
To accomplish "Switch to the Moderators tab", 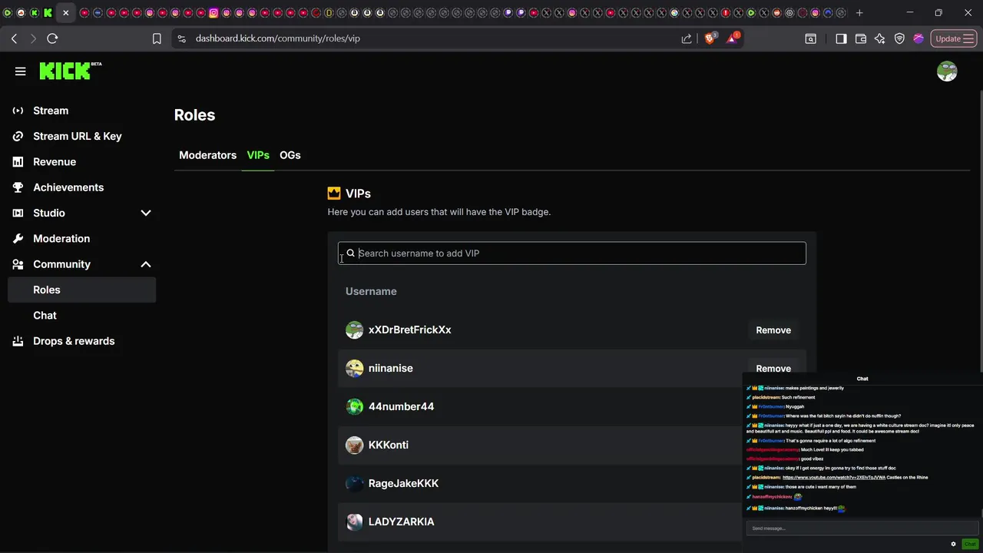I will [x=207, y=155].
